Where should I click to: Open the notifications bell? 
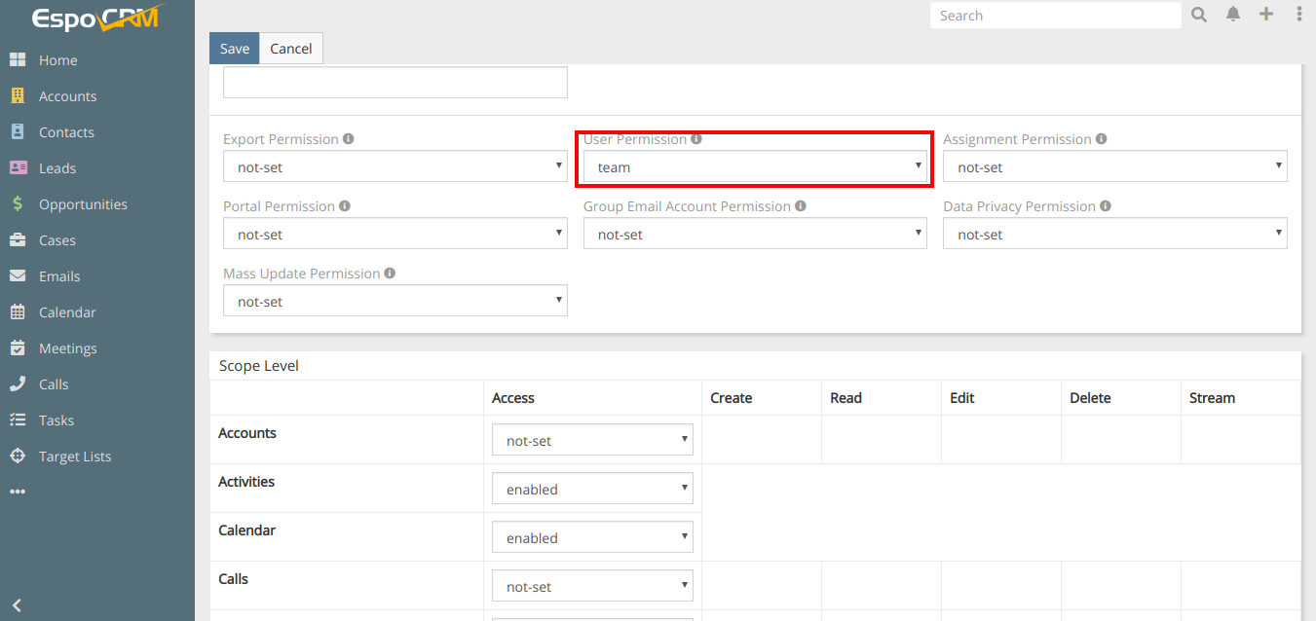click(1233, 15)
